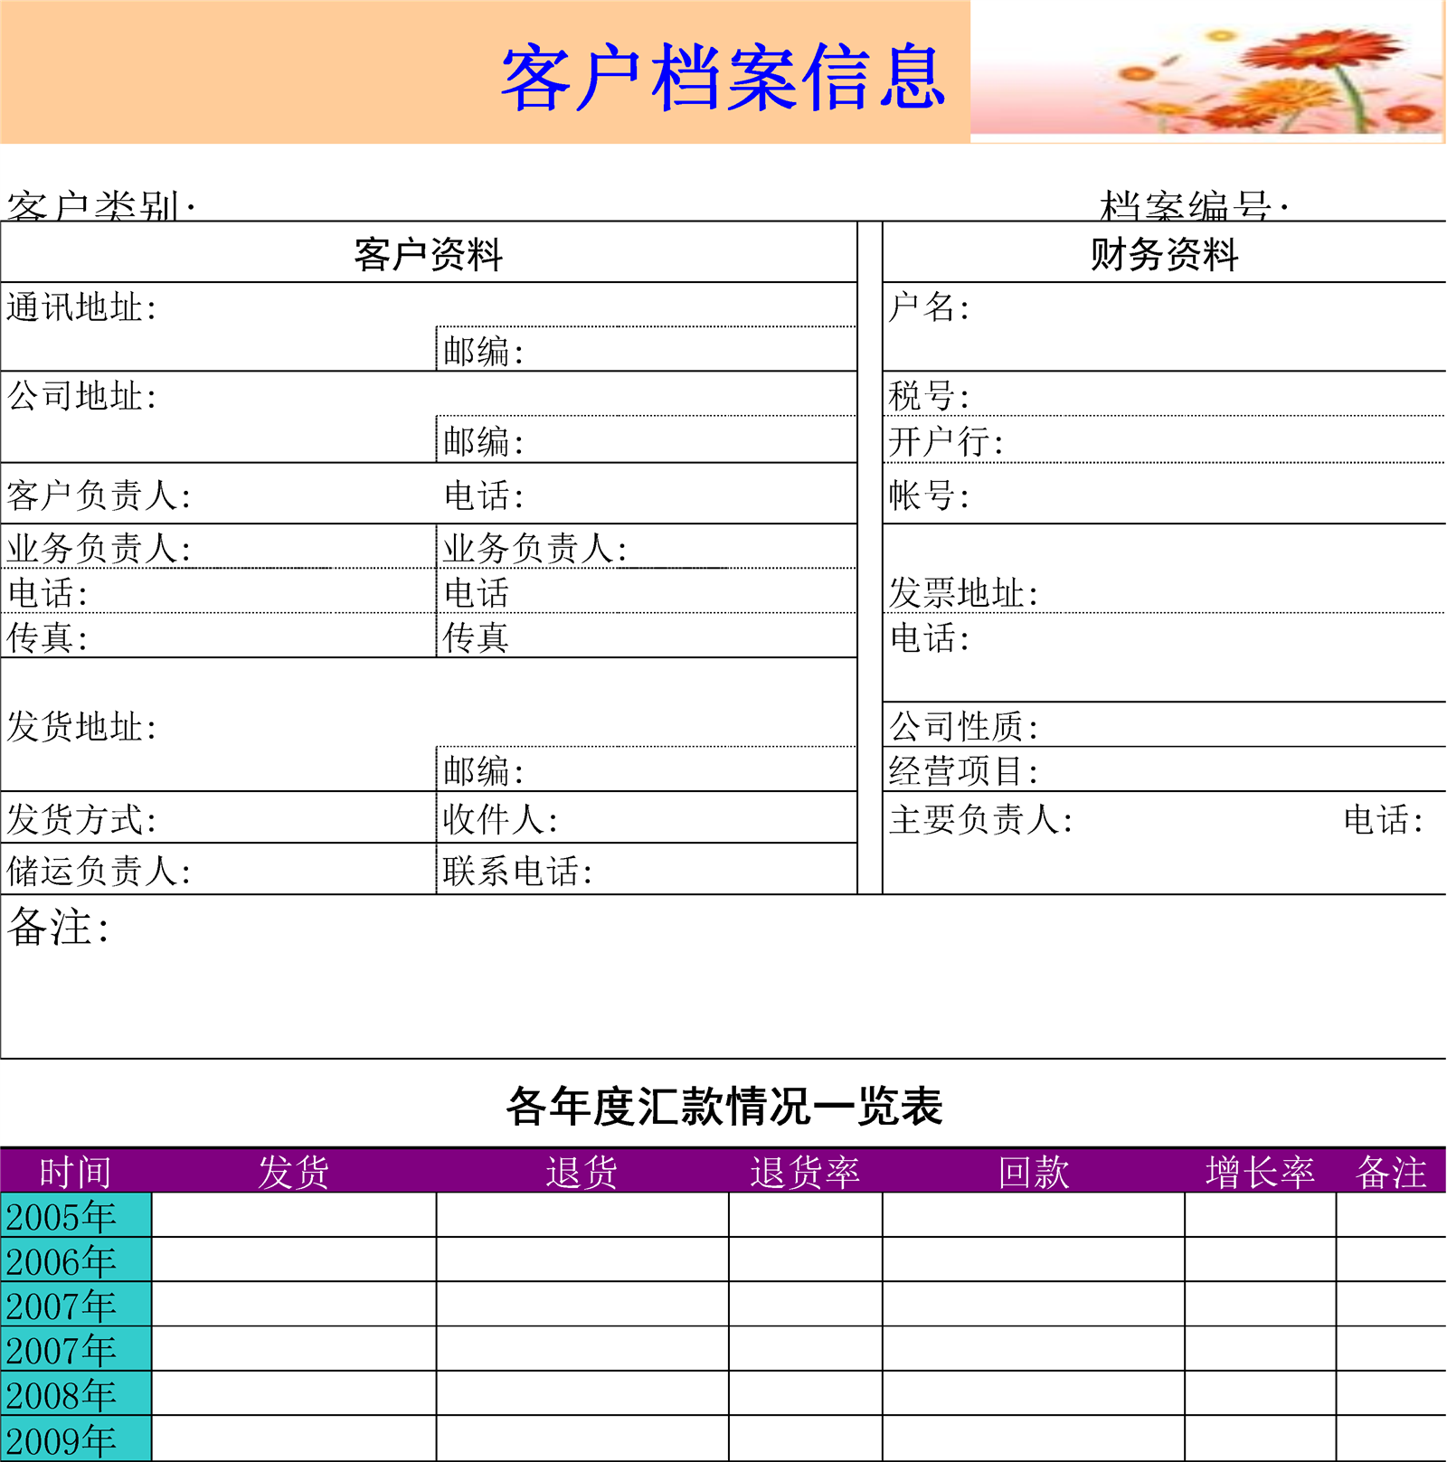1447x1462 pixels.
Task: Select the 退货率 column header
Action: 805,1173
